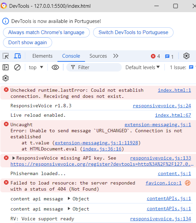Click the 1 Issue message icon
The image size is (196, 223).
(191, 67)
